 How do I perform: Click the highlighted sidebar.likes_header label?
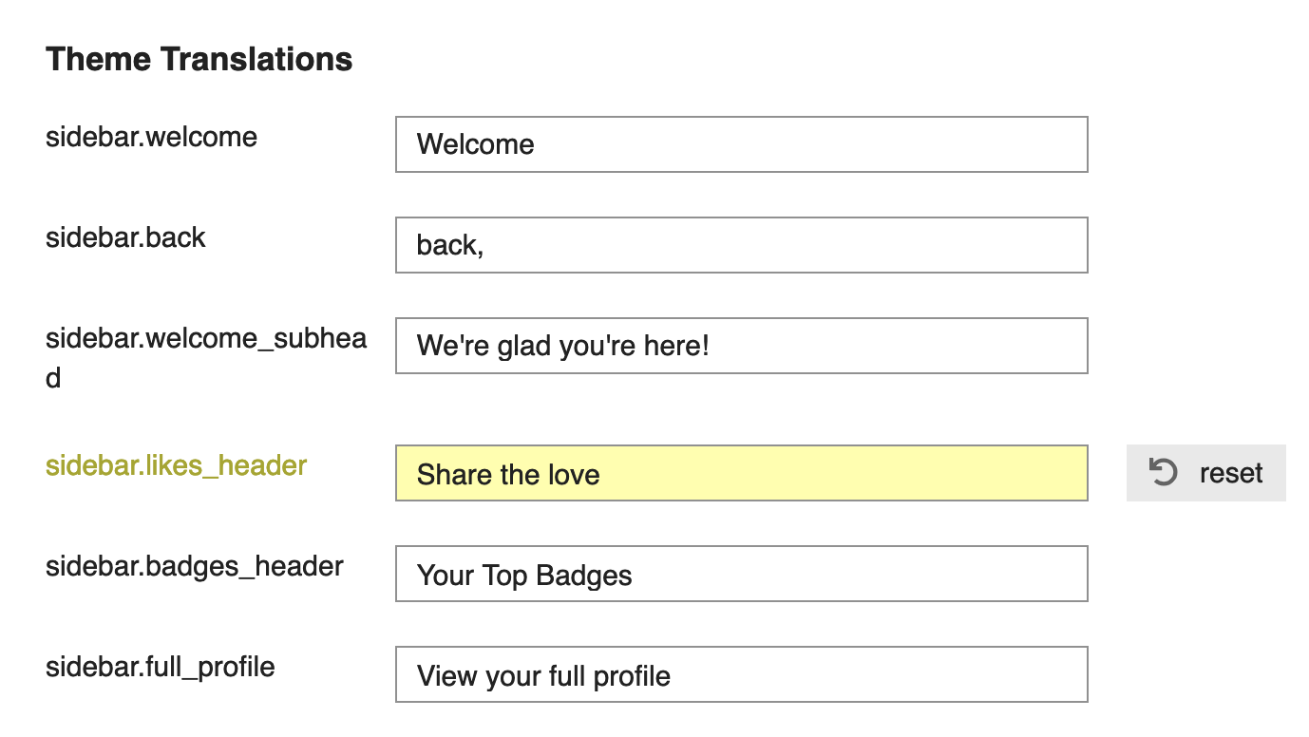point(176,465)
